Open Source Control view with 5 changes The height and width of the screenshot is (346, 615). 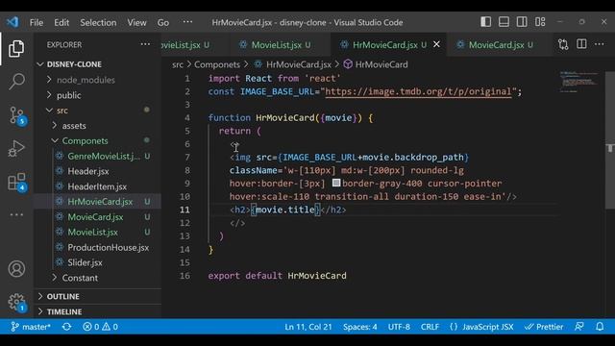tap(17, 115)
